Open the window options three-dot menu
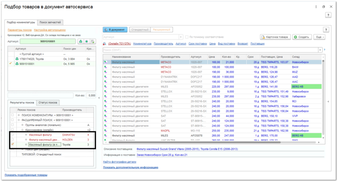 point(316,7)
